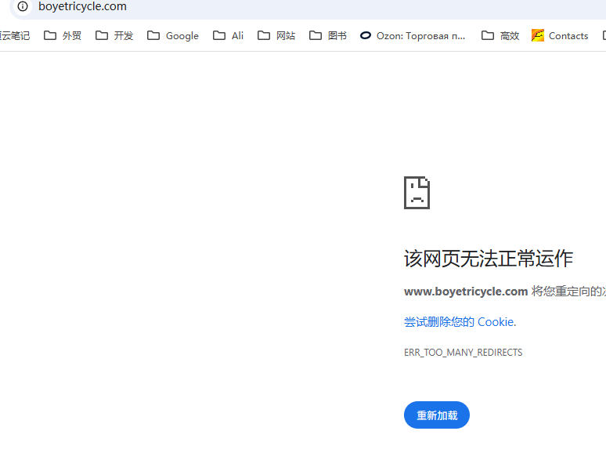Screen dimensions: 606x460
Task: Open the 云笔记 bookmark
Action: click(15, 35)
